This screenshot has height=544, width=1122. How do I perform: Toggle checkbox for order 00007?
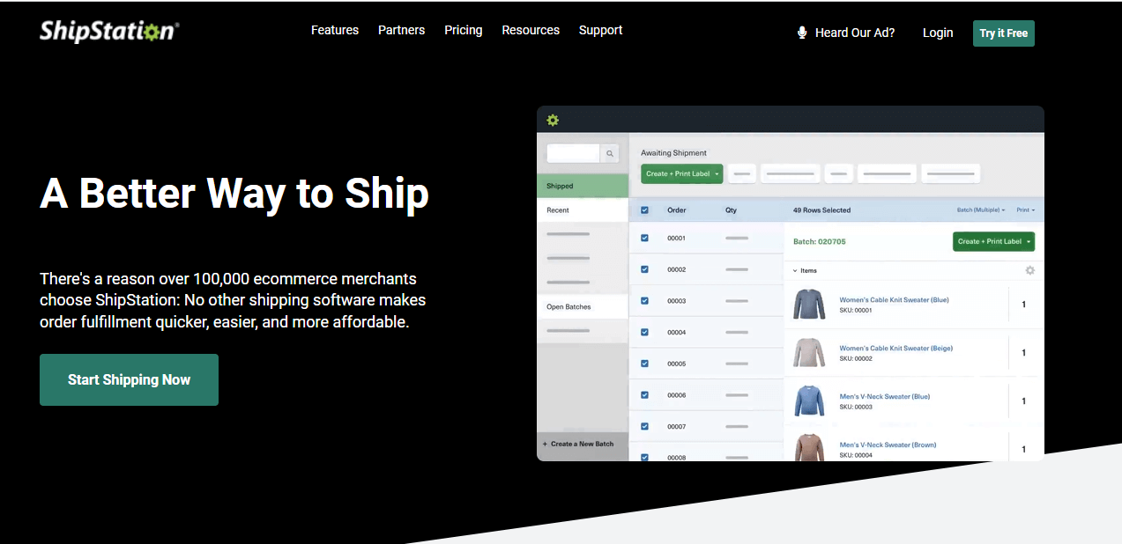[x=644, y=426]
